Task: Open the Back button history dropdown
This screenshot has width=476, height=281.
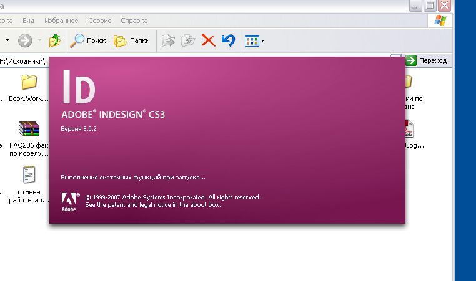Action: click(7, 40)
